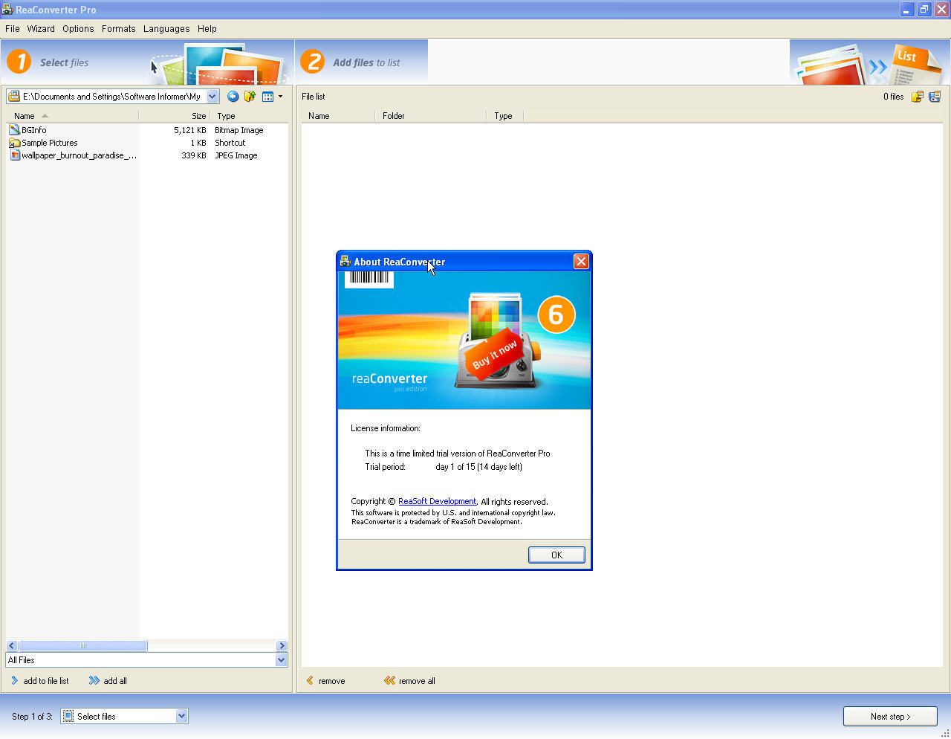Viewport: 951px width, 739px height.
Task: Click the go up one folder icon
Action: click(250, 96)
